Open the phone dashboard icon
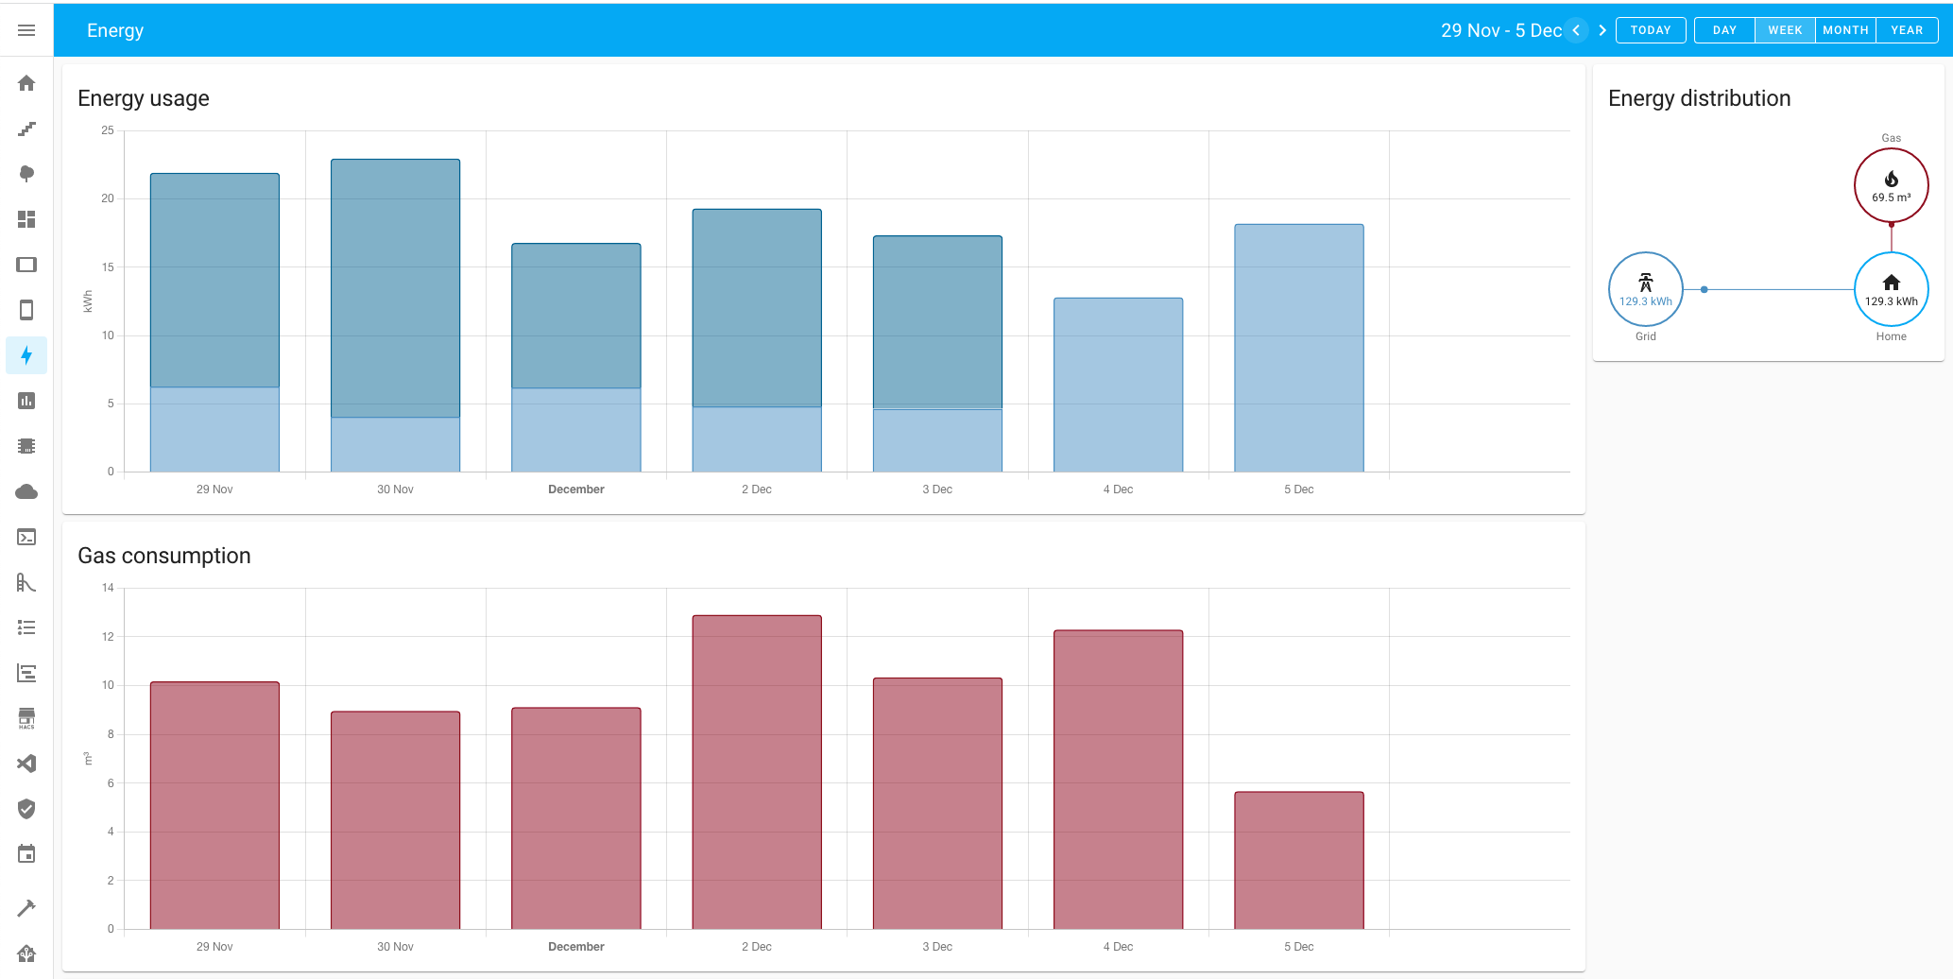1953x979 pixels. (26, 310)
